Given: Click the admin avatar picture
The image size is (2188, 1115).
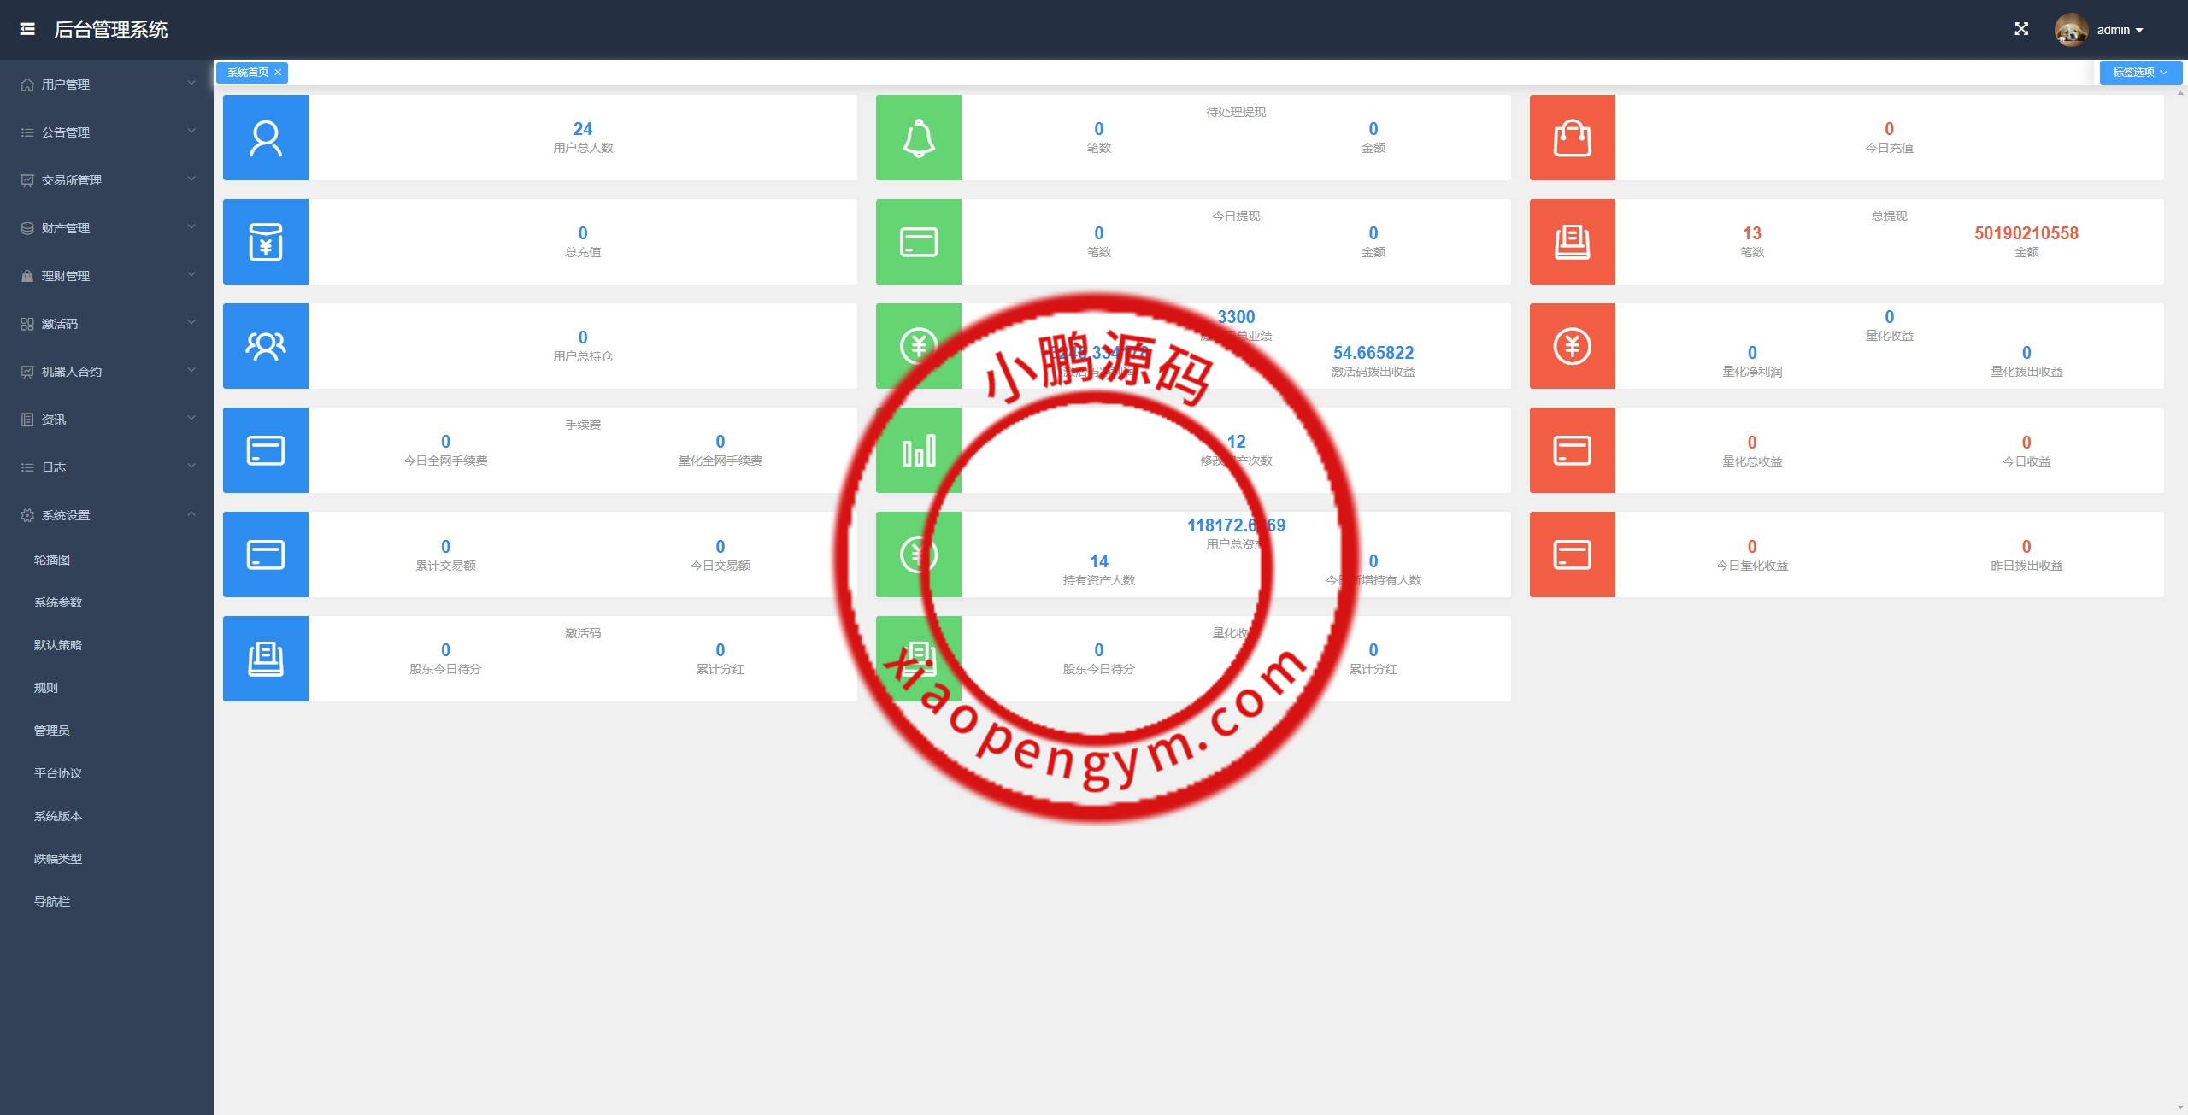Looking at the screenshot, I should point(2071,30).
